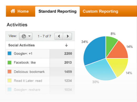This screenshot has width=137, height=102.
Task: Click the green Facebook like swatch
Action: tap(9, 63)
